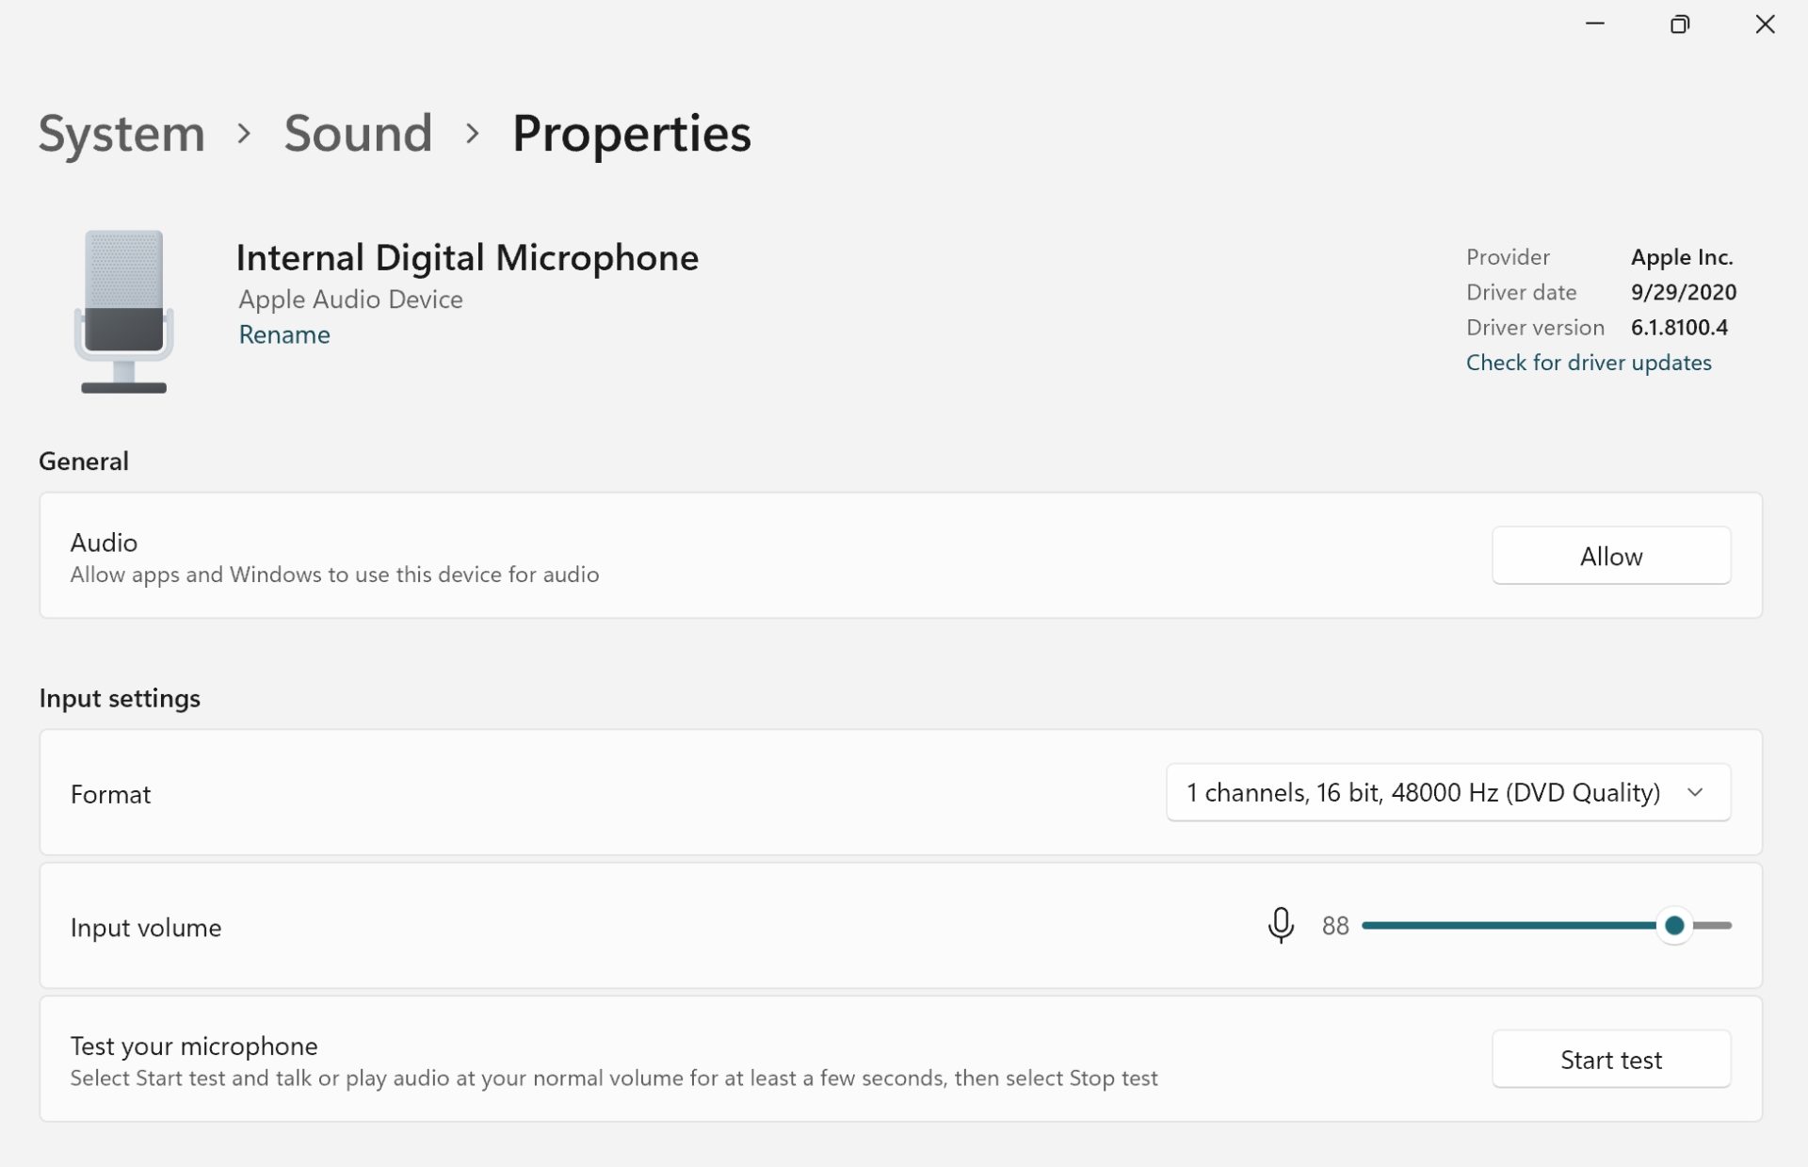1808x1167 pixels.
Task: Expand the Format input settings dropdown
Action: pyautogui.click(x=1700, y=791)
